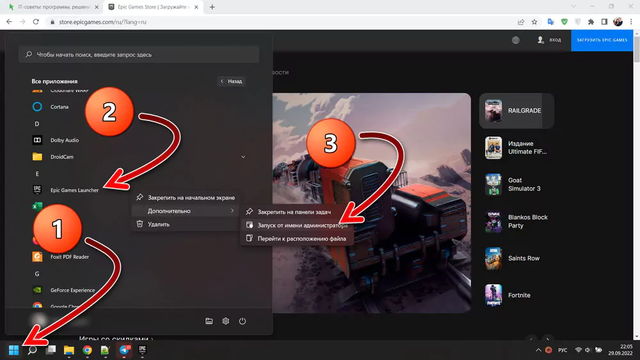Click the green shield extension icon
640x360 pixels.
pyautogui.click(x=564, y=22)
